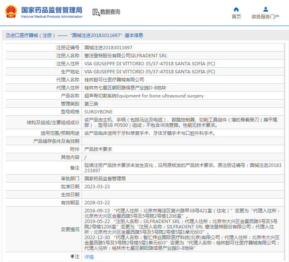Click the 生产地址 address value
The height and width of the screenshot is (262, 289).
point(150,72)
